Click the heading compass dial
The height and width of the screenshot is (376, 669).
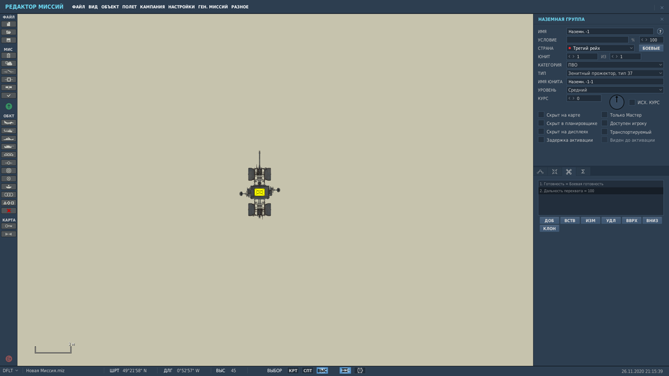point(617,102)
